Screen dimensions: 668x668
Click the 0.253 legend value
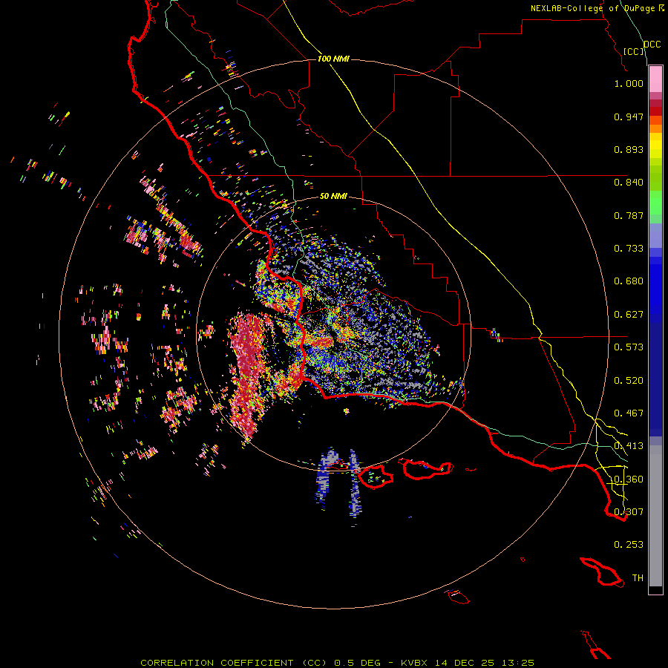(629, 545)
